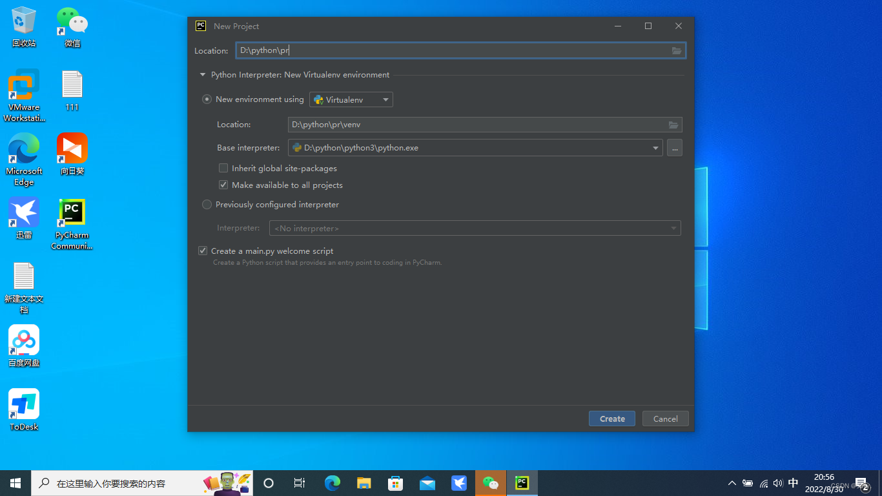Open WeChat desktop shortcut
The width and height of the screenshot is (882, 496).
coord(72,27)
